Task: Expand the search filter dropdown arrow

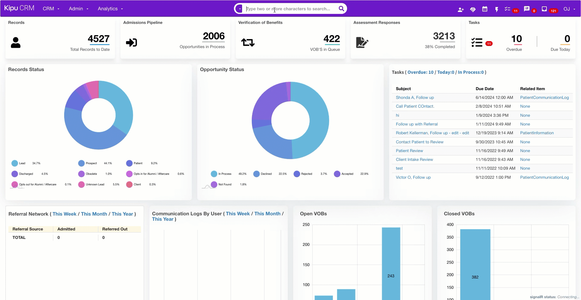Action: (x=240, y=9)
